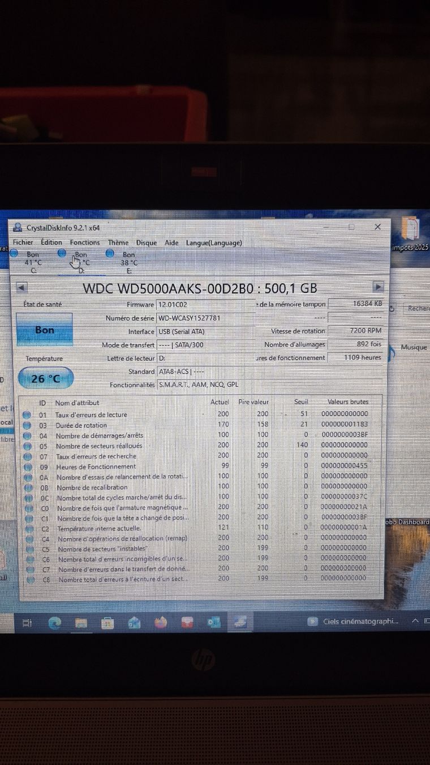Select the Nombre de recalibration row
This screenshot has width=430, height=765.
tap(201, 487)
